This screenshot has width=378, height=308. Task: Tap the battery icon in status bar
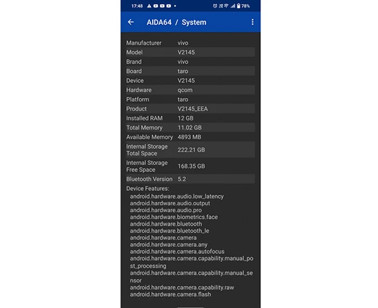[x=239, y=6]
